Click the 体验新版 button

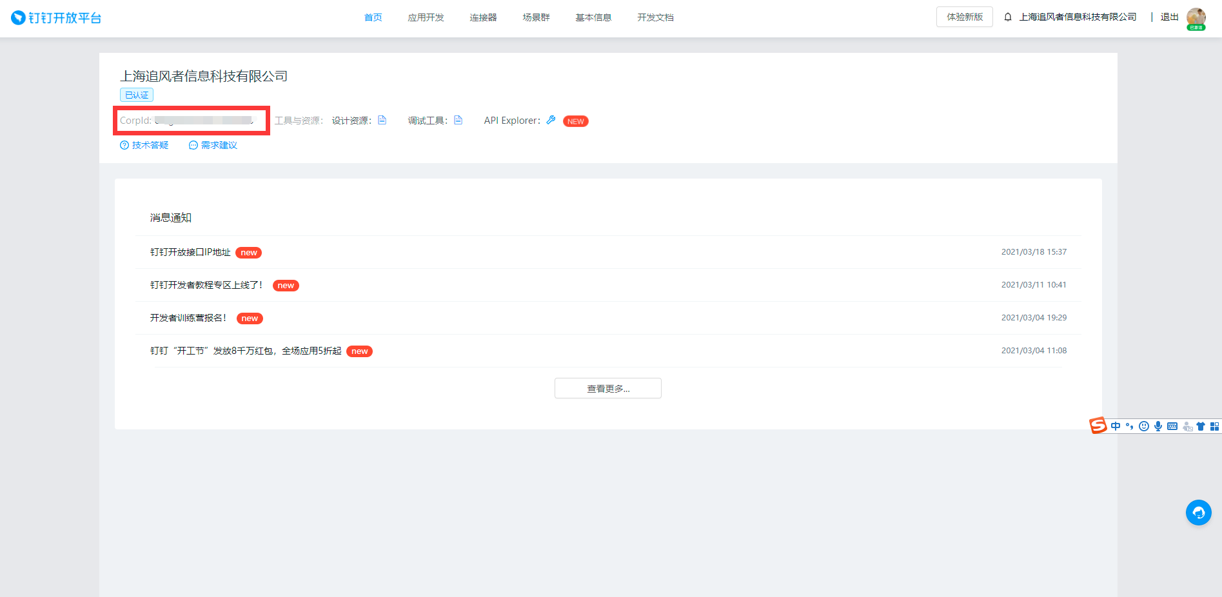[x=965, y=17]
